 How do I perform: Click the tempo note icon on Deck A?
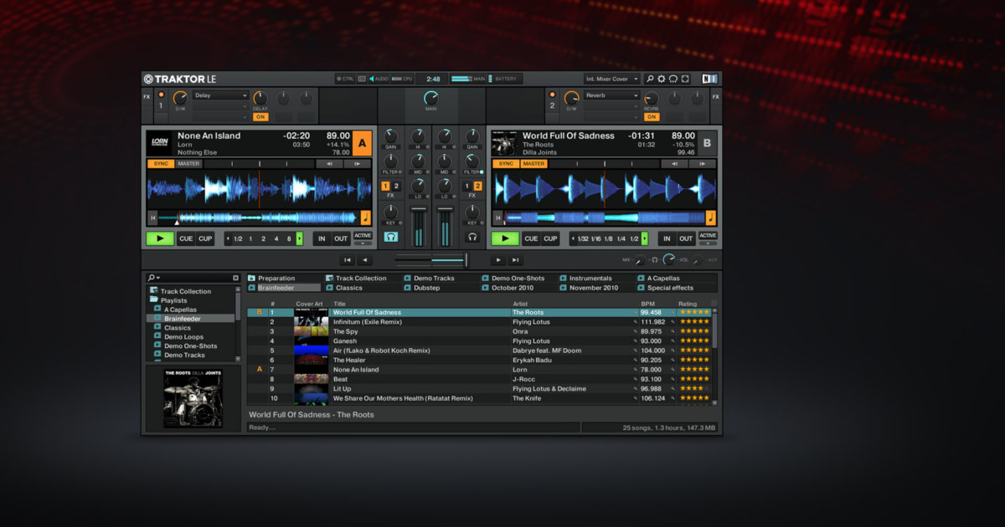pyautogui.click(x=365, y=218)
